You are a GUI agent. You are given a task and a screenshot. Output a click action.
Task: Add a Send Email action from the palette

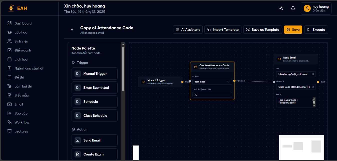click(x=94, y=140)
